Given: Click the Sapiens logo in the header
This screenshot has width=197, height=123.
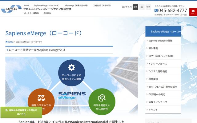Looking at the screenshot, I should (x=11, y=9).
